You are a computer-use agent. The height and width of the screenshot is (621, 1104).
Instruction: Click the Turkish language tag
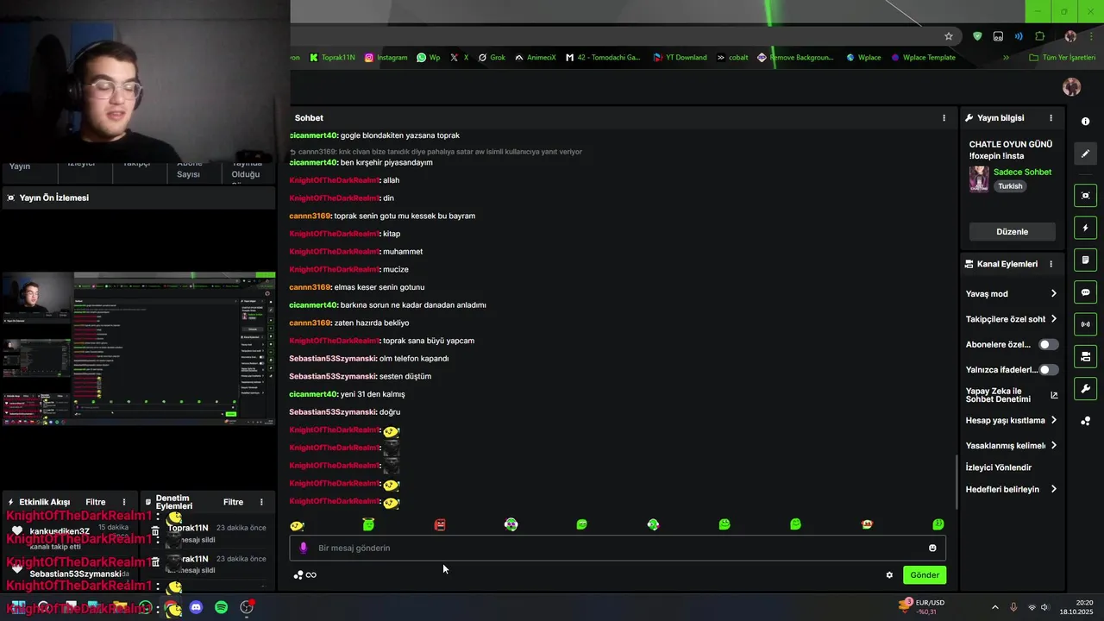1010,186
